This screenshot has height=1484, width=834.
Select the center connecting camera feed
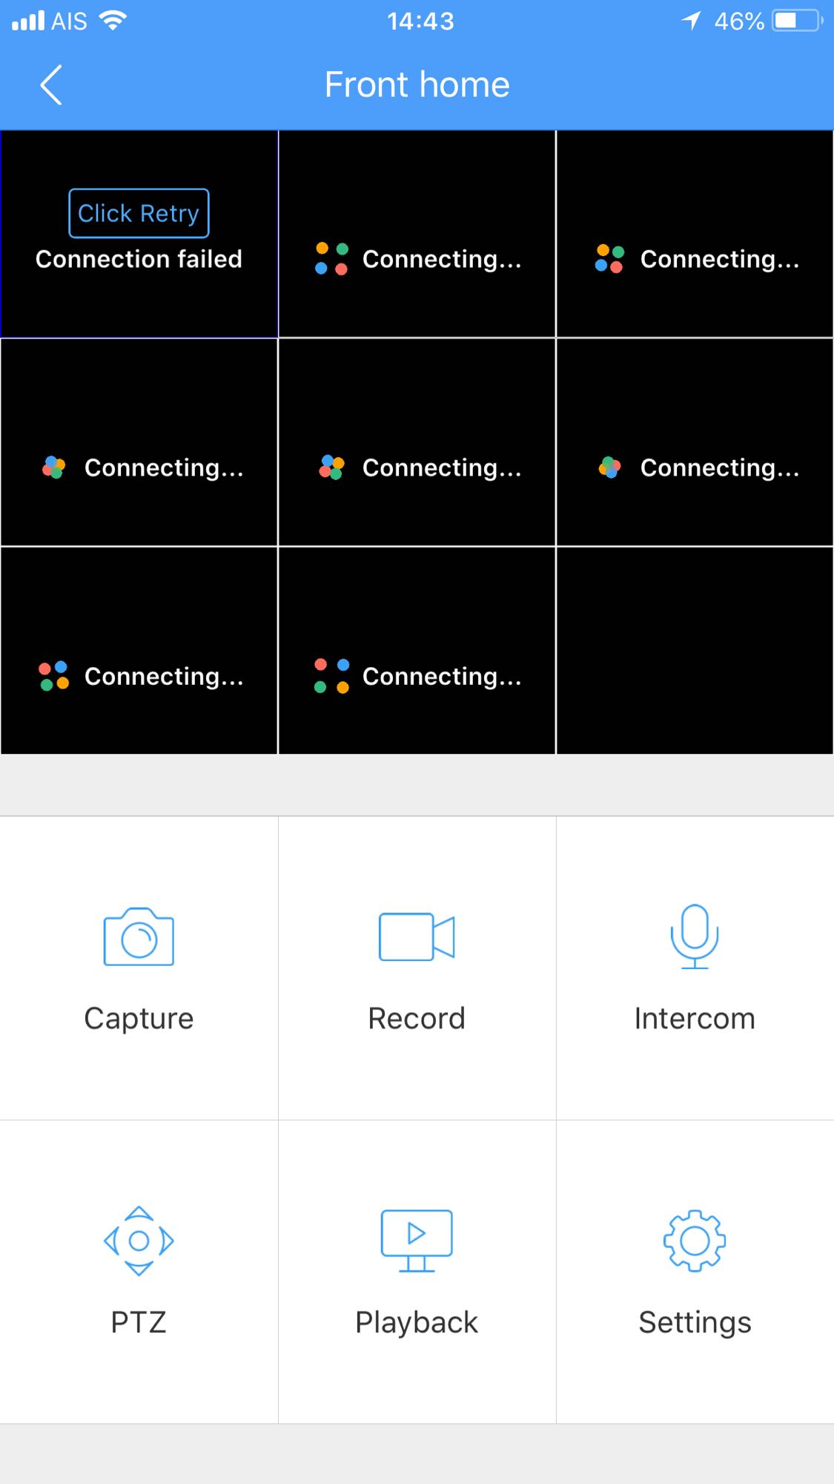pos(417,442)
